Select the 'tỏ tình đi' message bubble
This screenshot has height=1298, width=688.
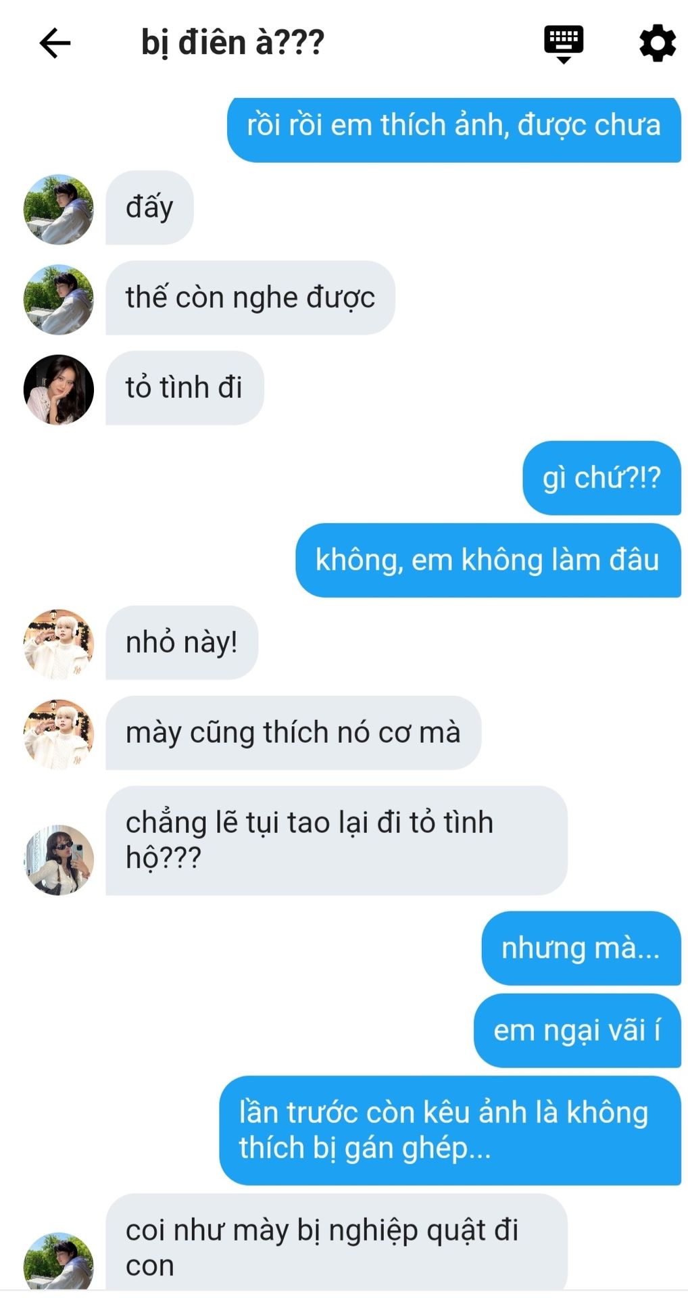185,388
